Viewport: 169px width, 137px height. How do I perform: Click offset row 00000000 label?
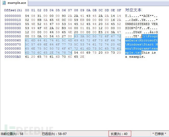point(13,16)
